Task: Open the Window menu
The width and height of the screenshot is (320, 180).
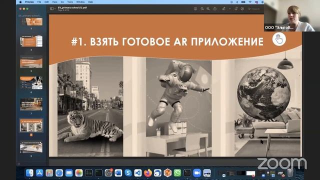Action: (80, 2)
